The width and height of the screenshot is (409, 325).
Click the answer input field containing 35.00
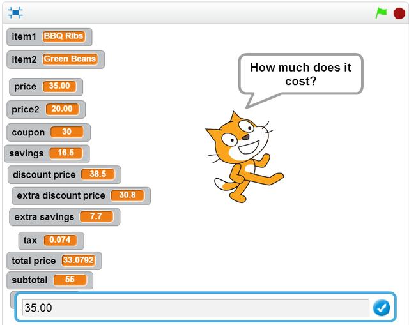[196, 308]
